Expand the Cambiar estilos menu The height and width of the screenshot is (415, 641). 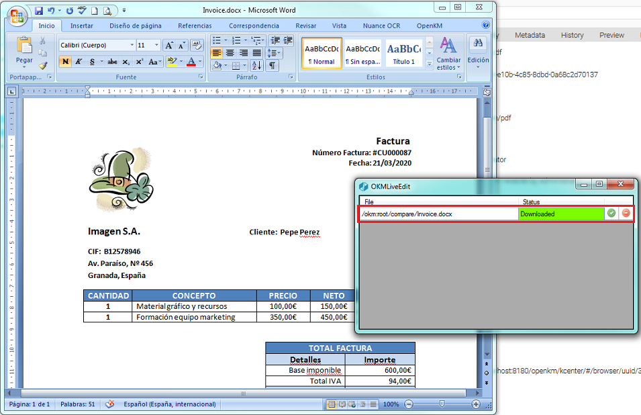(448, 53)
